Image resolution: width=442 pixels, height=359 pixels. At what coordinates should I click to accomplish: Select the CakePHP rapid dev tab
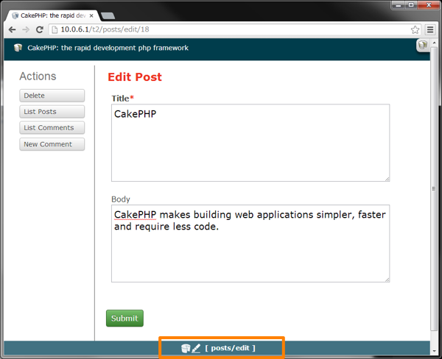[53, 15]
